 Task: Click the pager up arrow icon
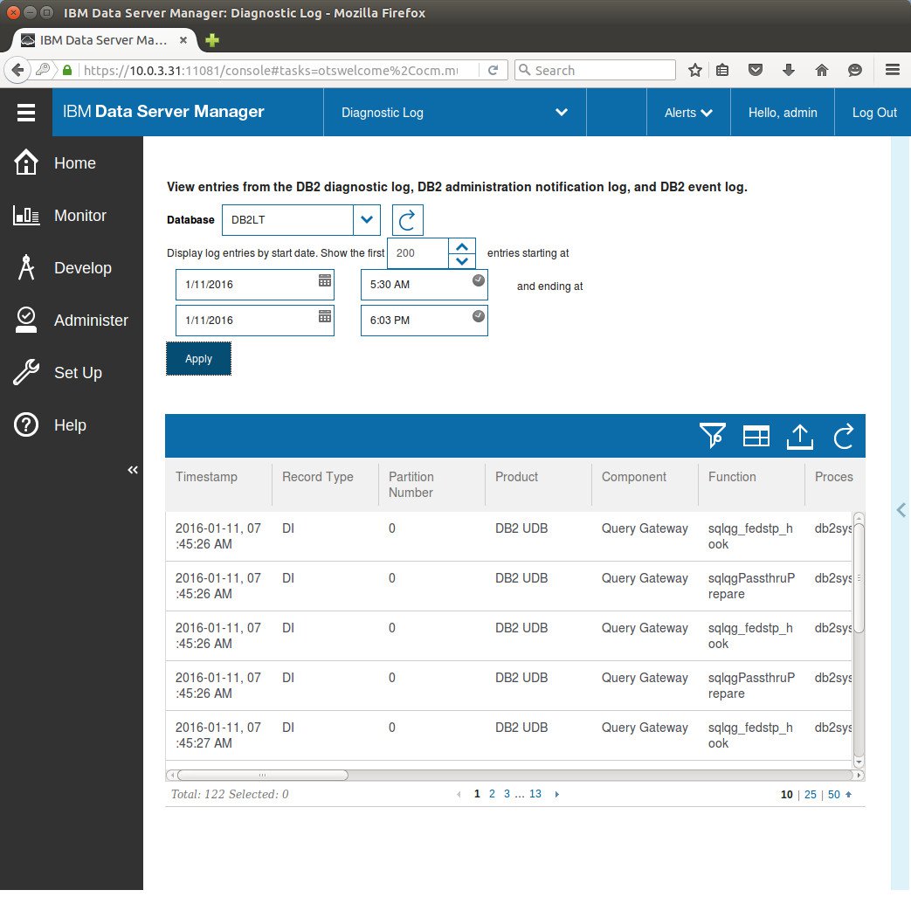pos(848,794)
